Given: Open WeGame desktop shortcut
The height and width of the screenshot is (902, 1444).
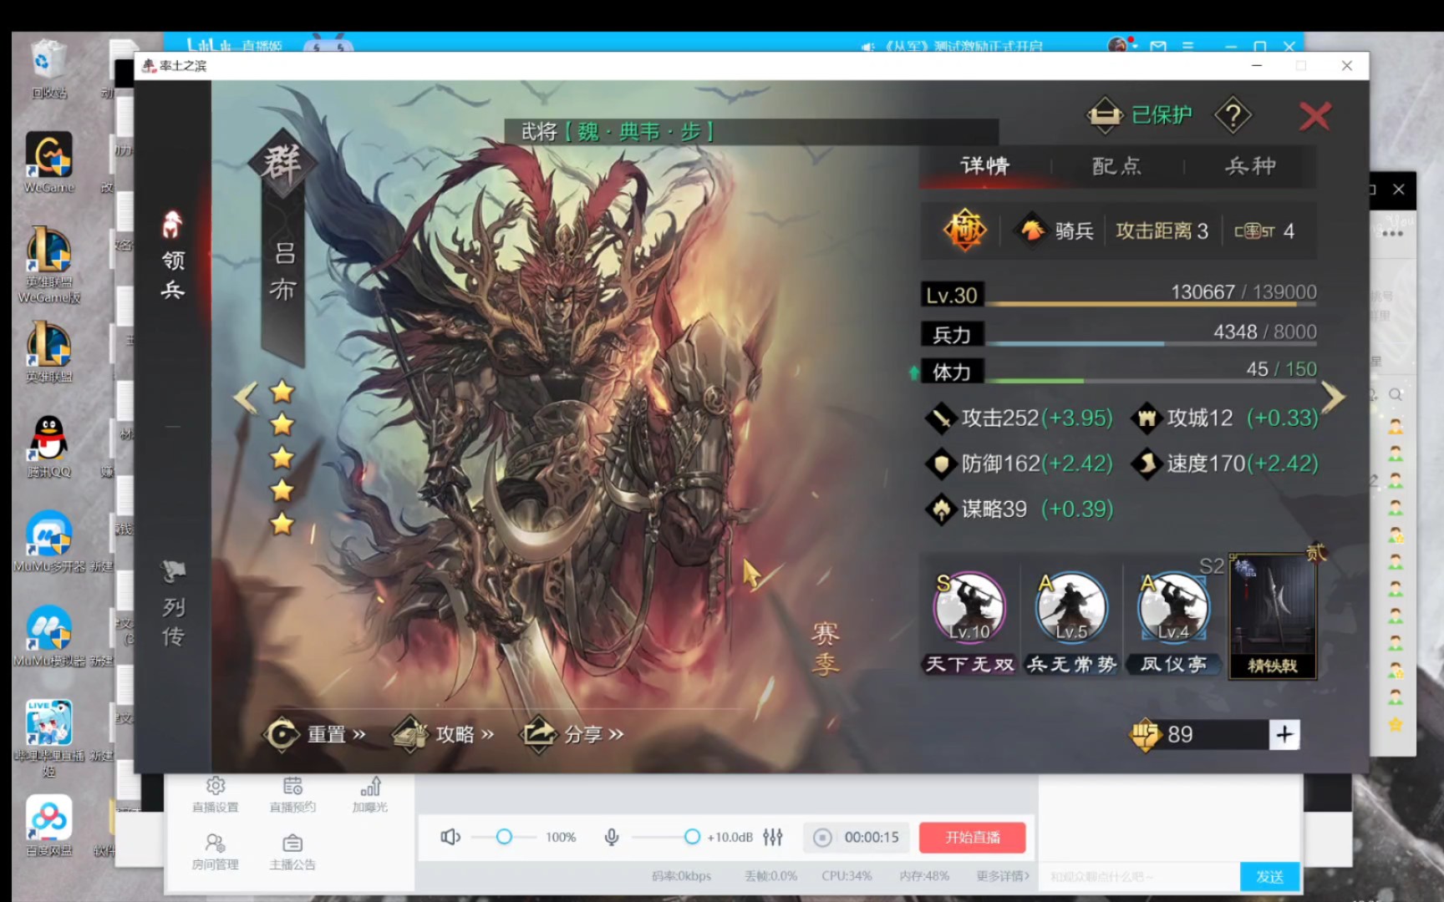Looking at the screenshot, I should click(49, 163).
